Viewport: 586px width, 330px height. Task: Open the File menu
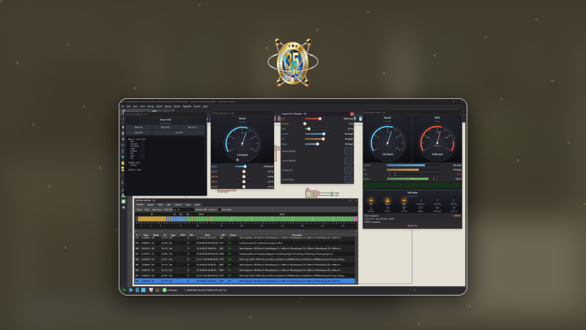click(122, 106)
